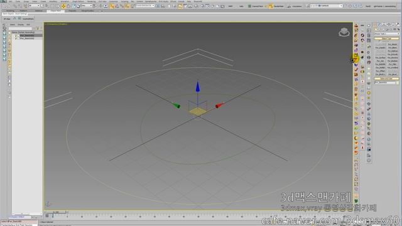The image size is (402, 226).
Task: Click the viewport label in top-left corner
Action: [x=56, y=24]
